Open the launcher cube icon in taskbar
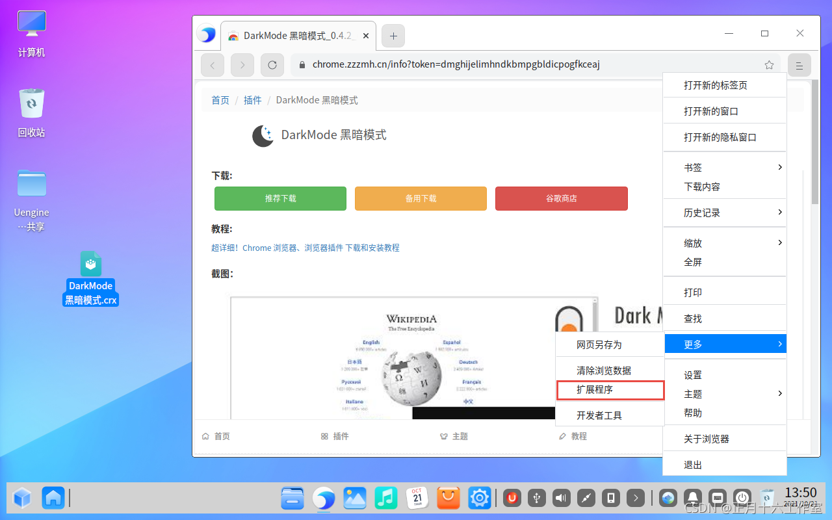The height and width of the screenshot is (520, 832). point(22,498)
